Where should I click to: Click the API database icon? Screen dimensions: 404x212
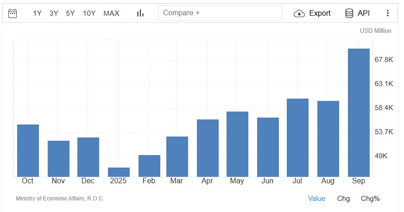coord(349,13)
